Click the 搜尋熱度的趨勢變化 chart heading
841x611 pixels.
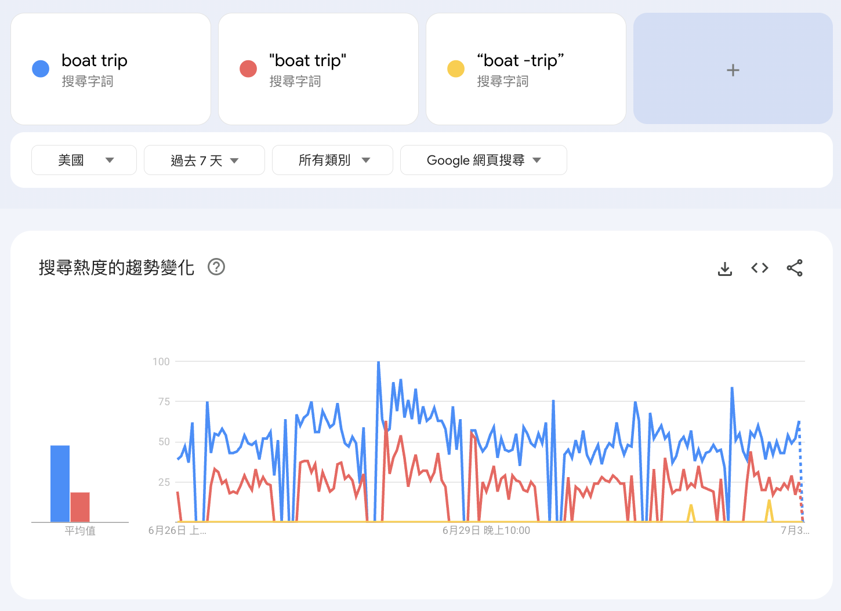coord(117,267)
